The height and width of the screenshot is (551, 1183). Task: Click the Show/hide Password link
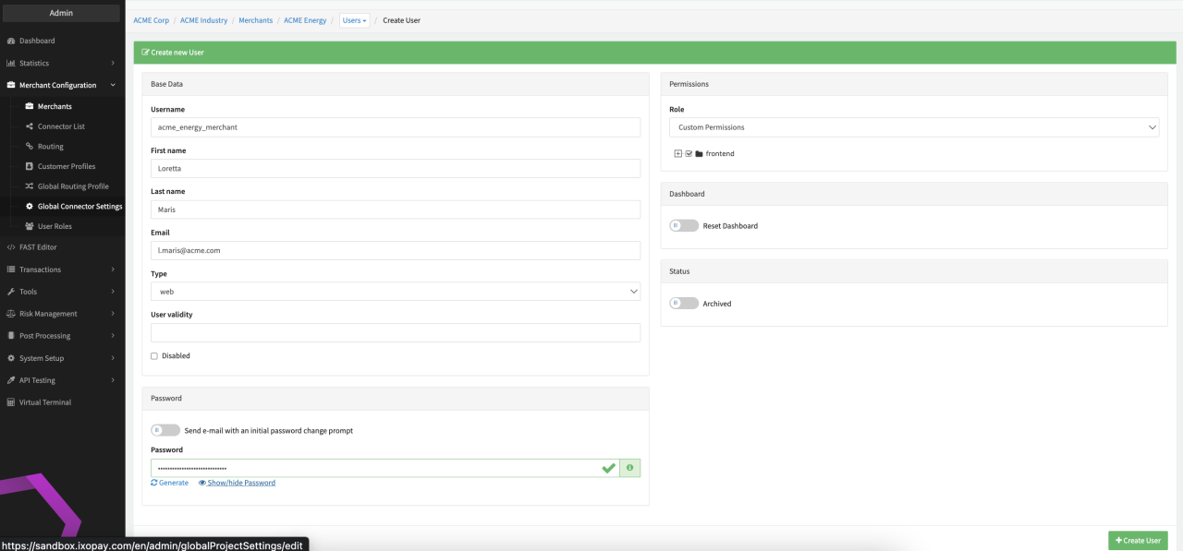237,483
